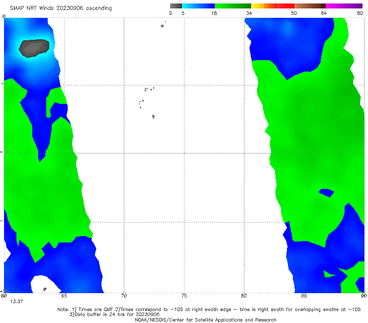This screenshot has height=323, width=368.
Task: Click the note line '3)Data buffer is 24 hrs'
Action: point(114,315)
